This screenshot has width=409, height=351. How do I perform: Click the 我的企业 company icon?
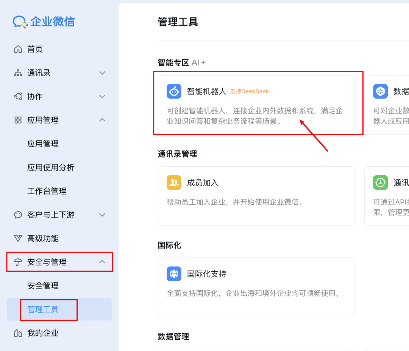coord(17,333)
